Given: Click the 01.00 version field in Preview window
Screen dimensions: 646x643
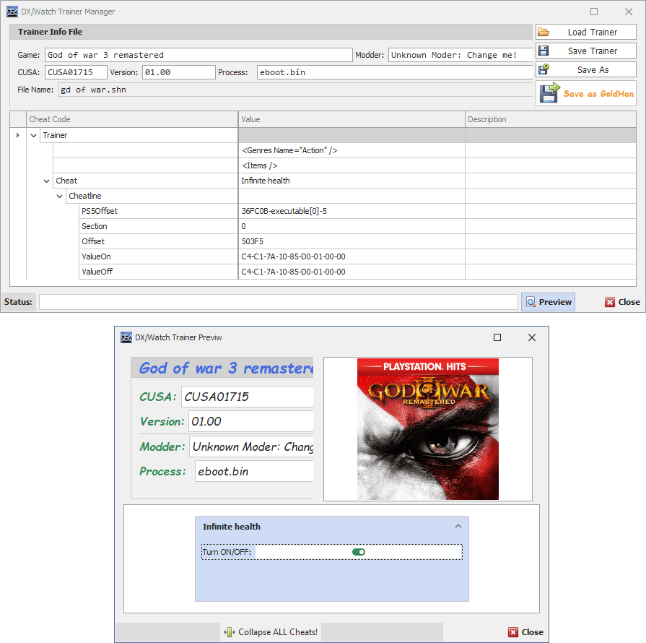Looking at the screenshot, I should (x=251, y=421).
